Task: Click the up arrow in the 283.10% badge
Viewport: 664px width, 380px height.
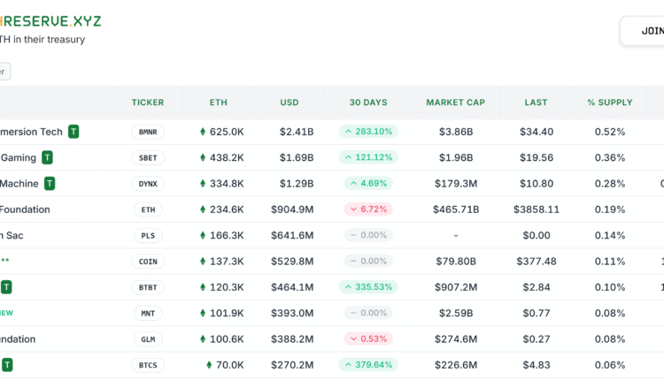Action: point(348,132)
